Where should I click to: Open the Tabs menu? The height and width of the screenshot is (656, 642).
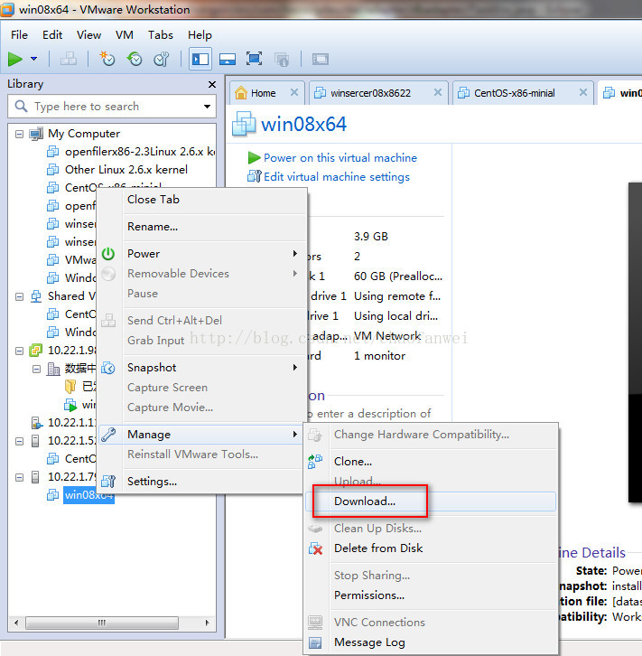(161, 34)
